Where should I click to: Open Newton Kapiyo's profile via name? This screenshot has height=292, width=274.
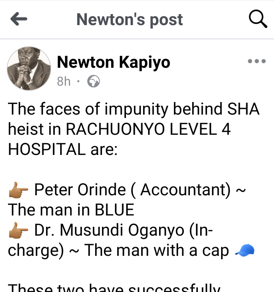(113, 62)
